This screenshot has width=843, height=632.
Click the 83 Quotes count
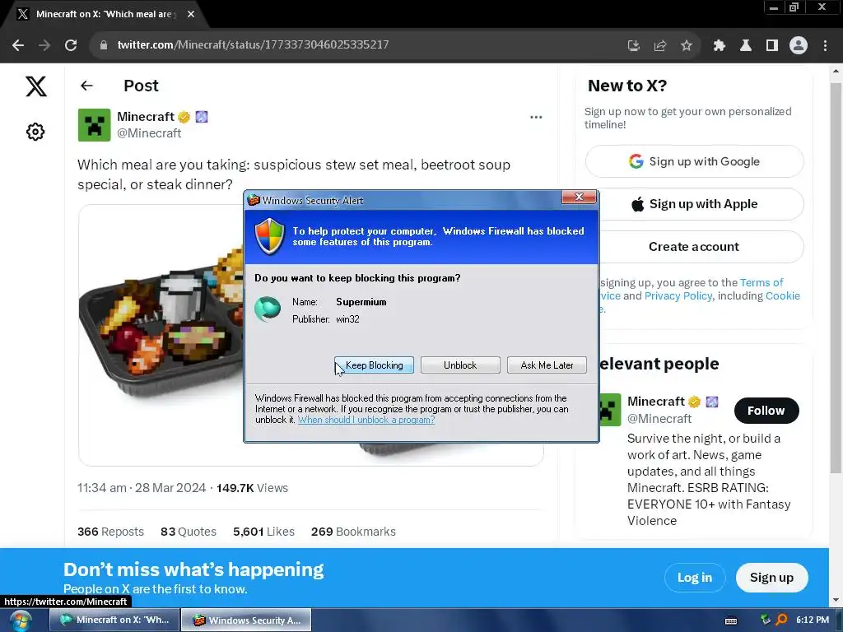click(x=189, y=532)
